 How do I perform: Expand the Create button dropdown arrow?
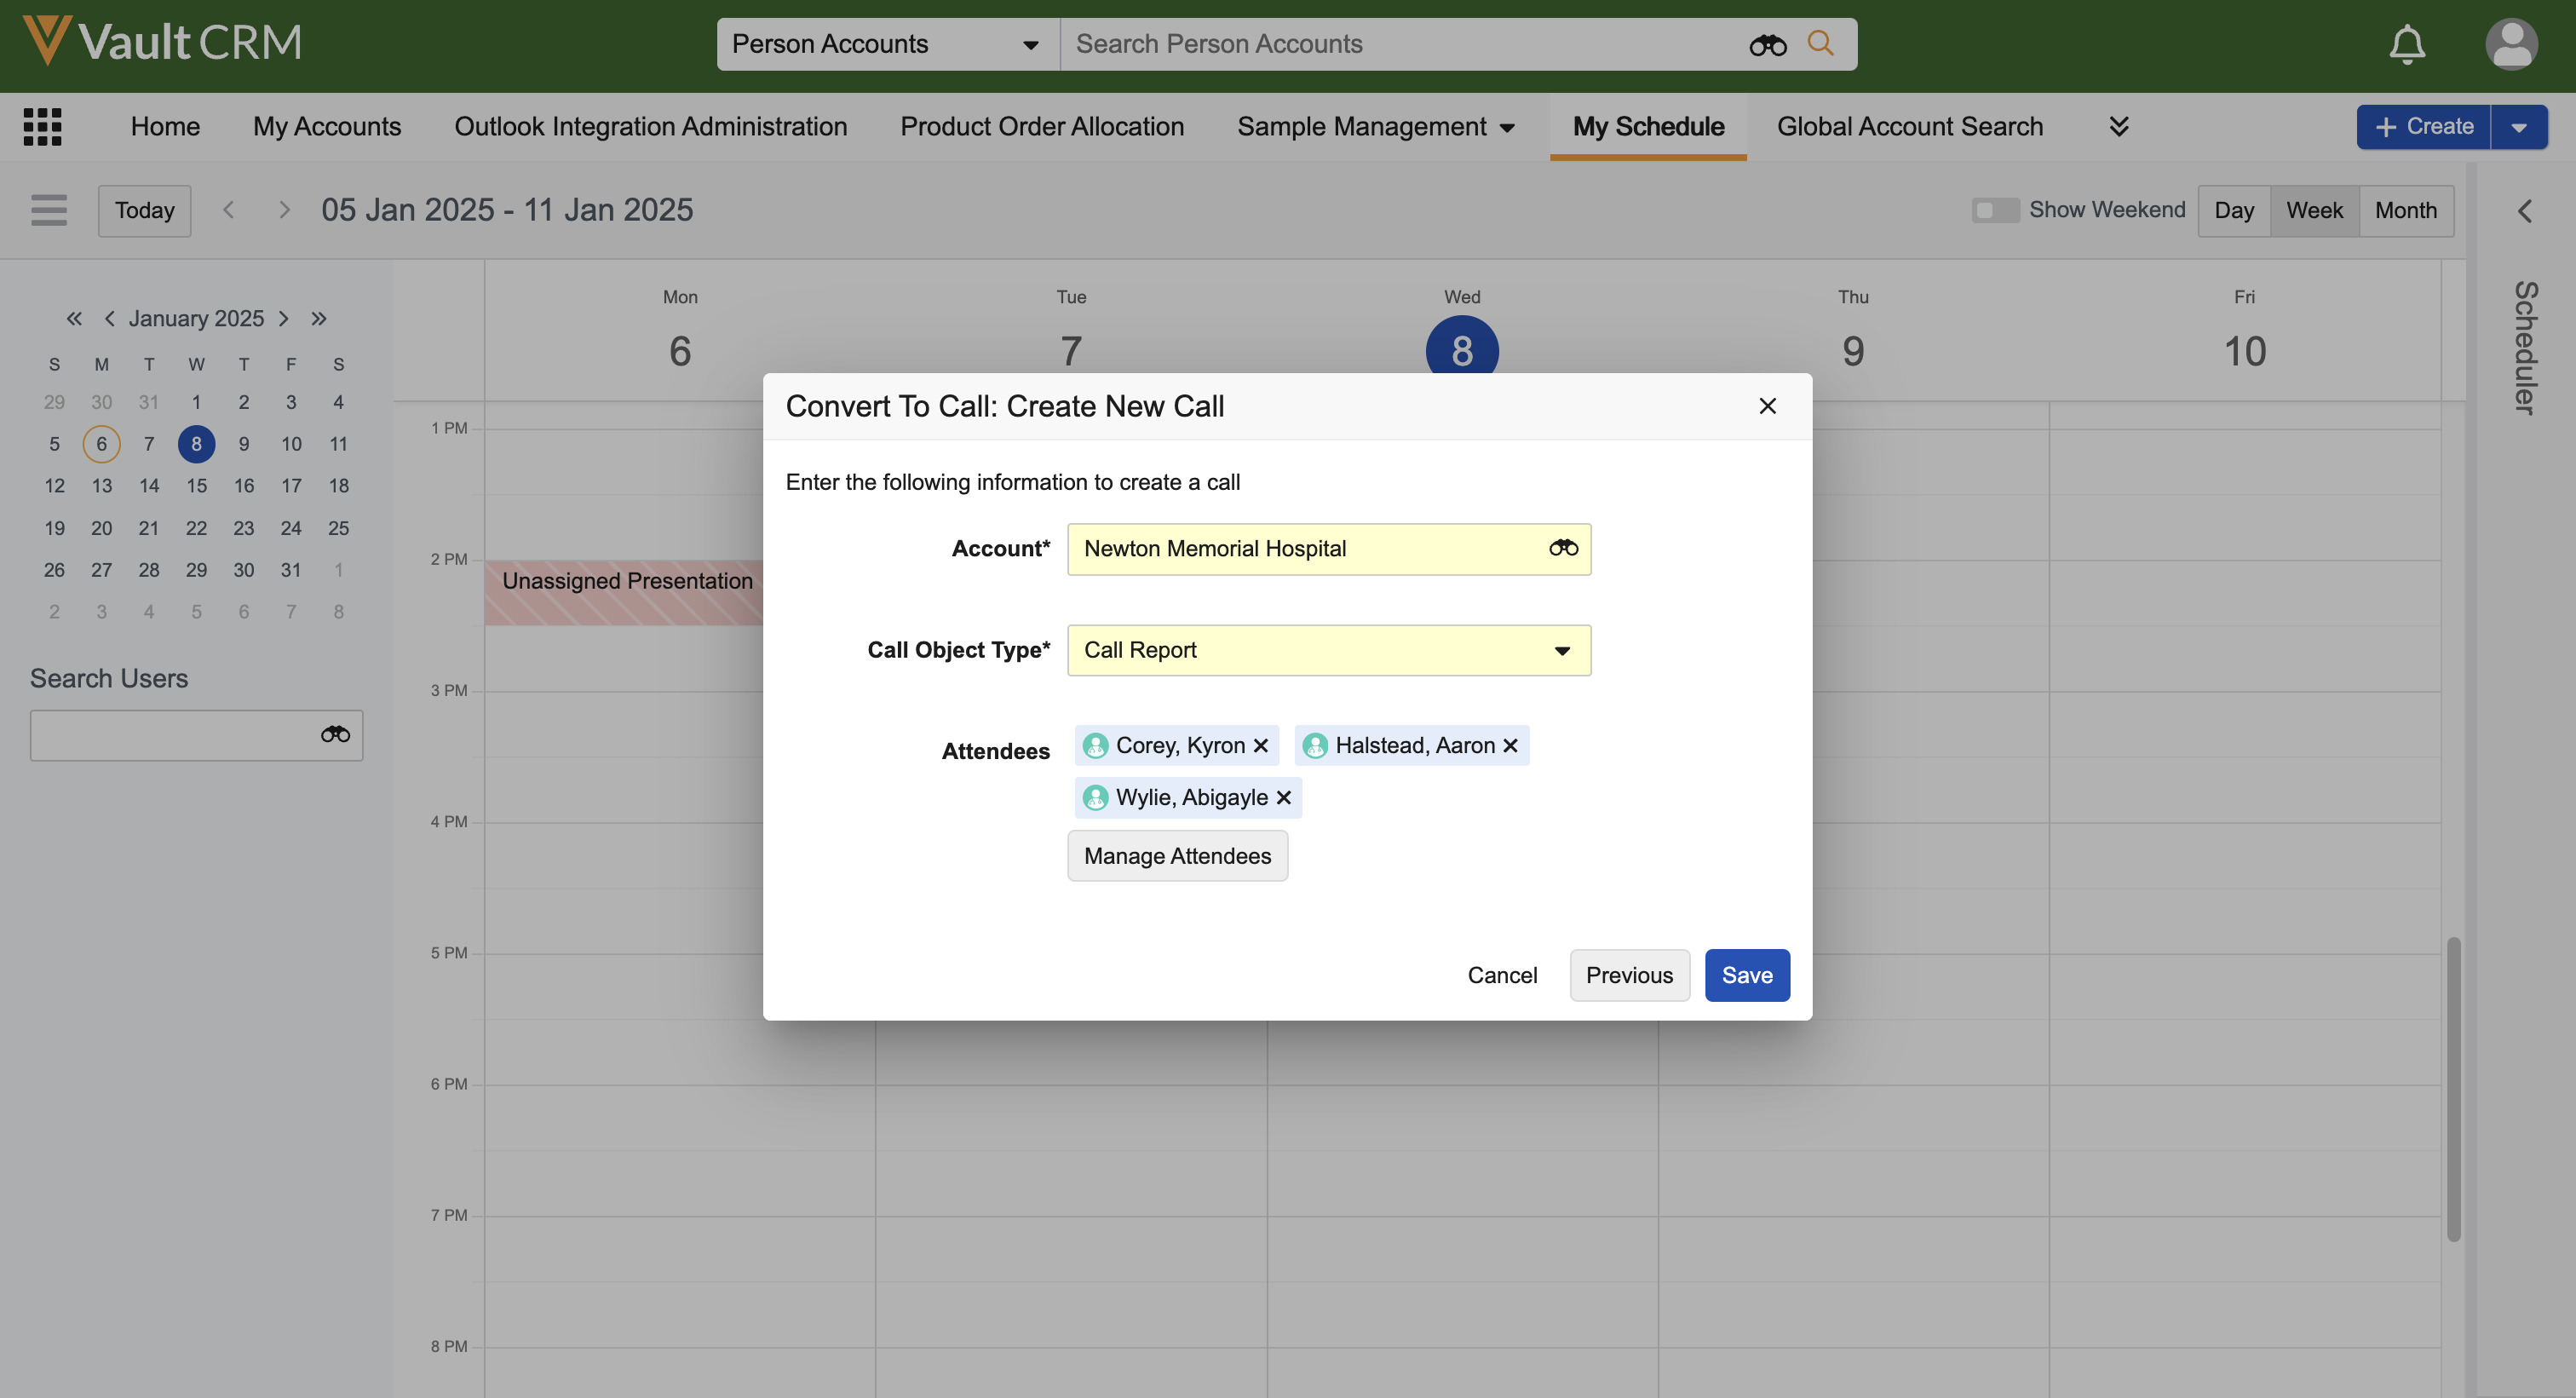coord(2519,127)
